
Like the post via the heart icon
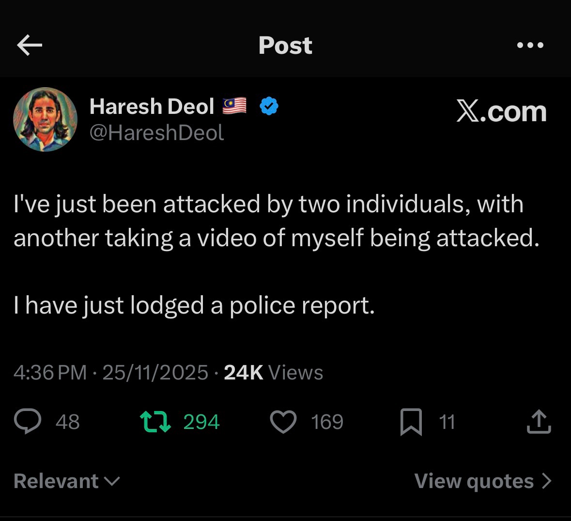click(282, 422)
